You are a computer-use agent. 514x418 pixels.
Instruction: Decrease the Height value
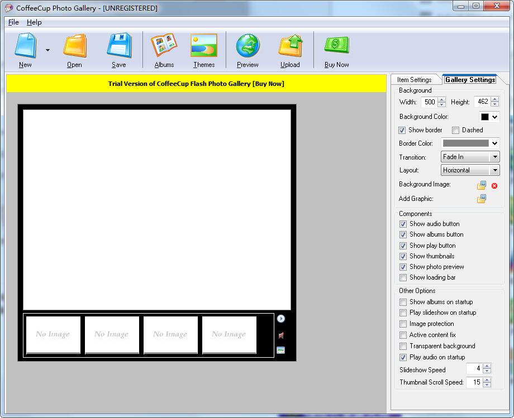coord(495,104)
